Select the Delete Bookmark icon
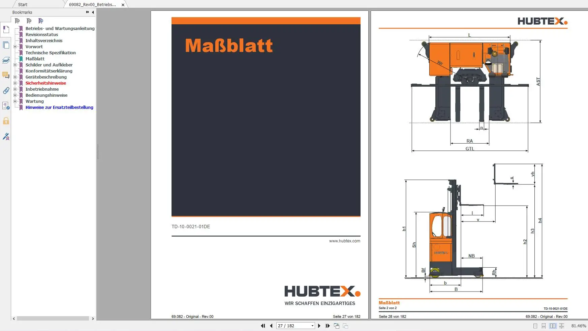This screenshot has width=588, height=331. pyautogui.click(x=17, y=21)
